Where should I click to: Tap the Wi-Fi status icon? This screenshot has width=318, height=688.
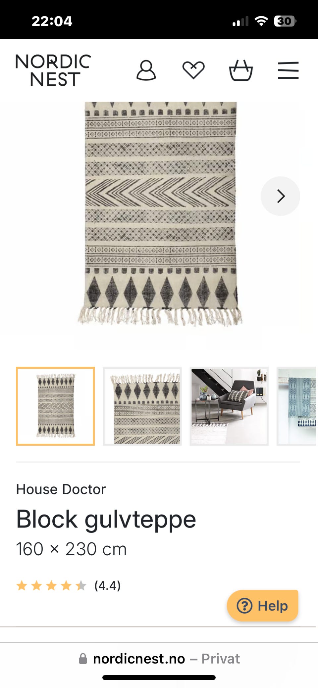coord(261,21)
